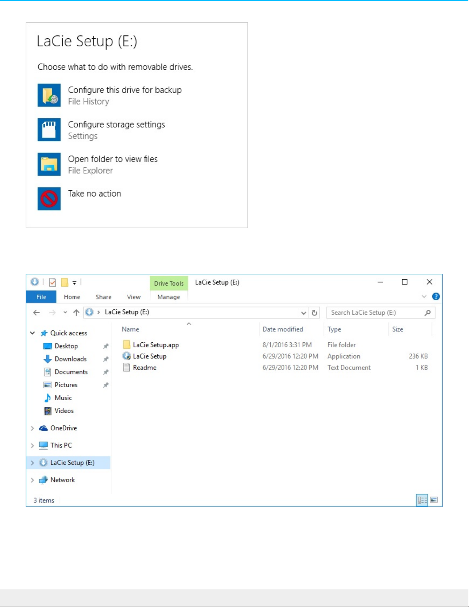Select OneDrive in navigation pane
469x607 pixels.
[64, 428]
